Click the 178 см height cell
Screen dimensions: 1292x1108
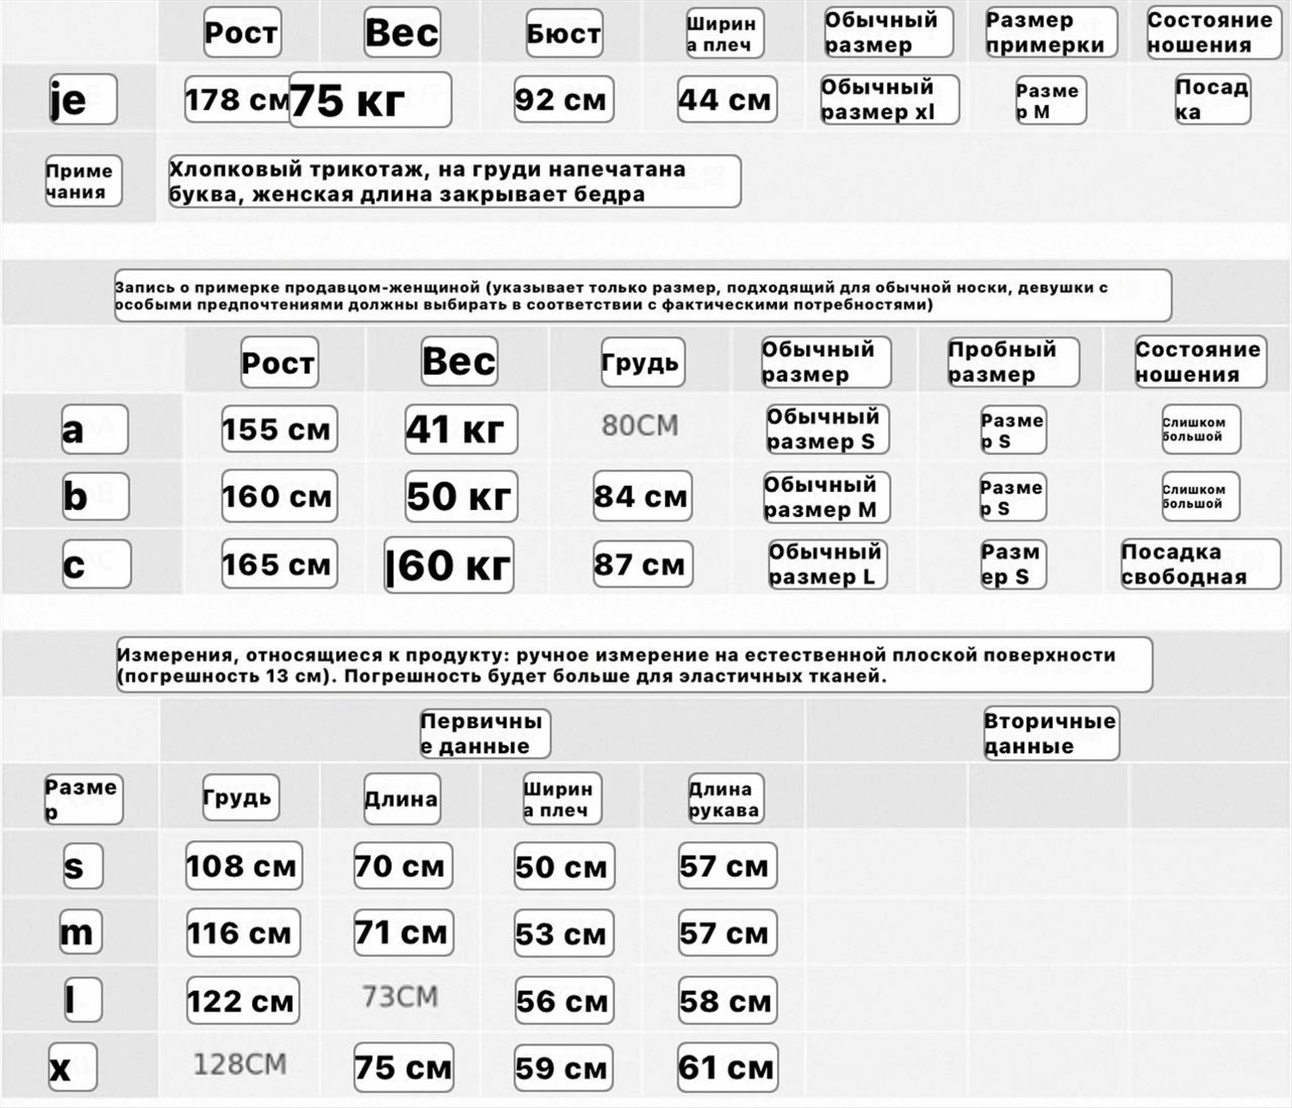pos(236,100)
